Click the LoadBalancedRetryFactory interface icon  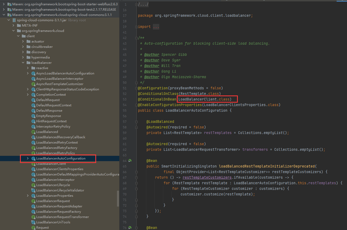point(33,148)
